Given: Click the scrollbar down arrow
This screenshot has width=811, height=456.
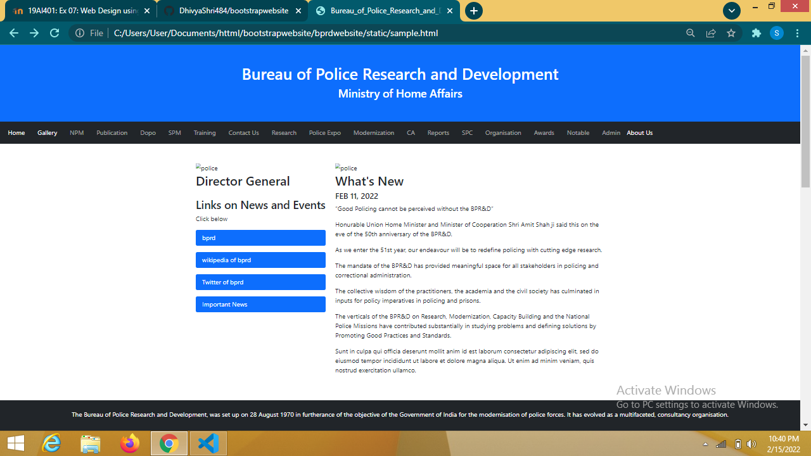Looking at the screenshot, I should [806, 425].
